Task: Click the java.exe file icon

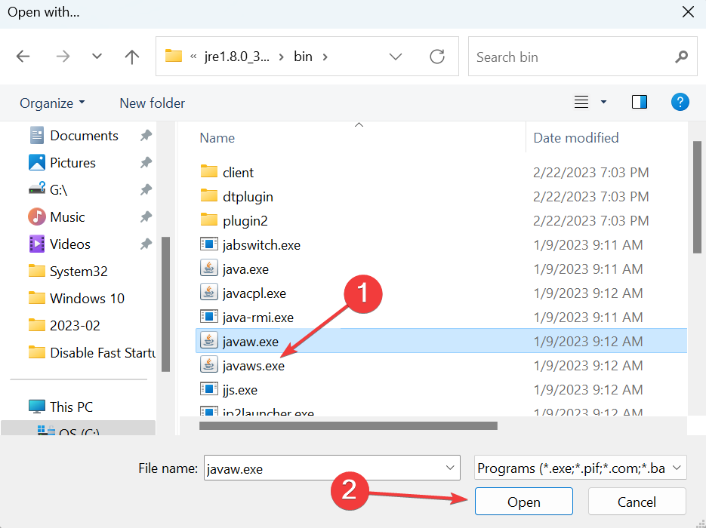Action: tap(209, 269)
